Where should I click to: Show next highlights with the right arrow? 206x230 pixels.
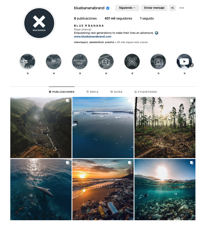coord(192,65)
